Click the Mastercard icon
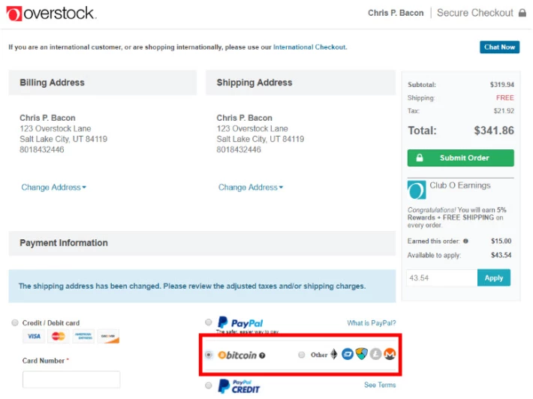533x399 pixels. 58,337
